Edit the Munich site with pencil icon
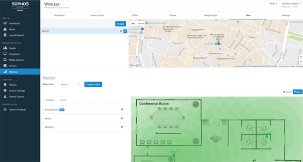 125,31
